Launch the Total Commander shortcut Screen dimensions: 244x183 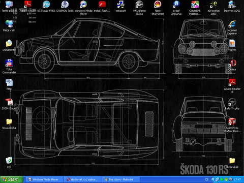coord(9,63)
